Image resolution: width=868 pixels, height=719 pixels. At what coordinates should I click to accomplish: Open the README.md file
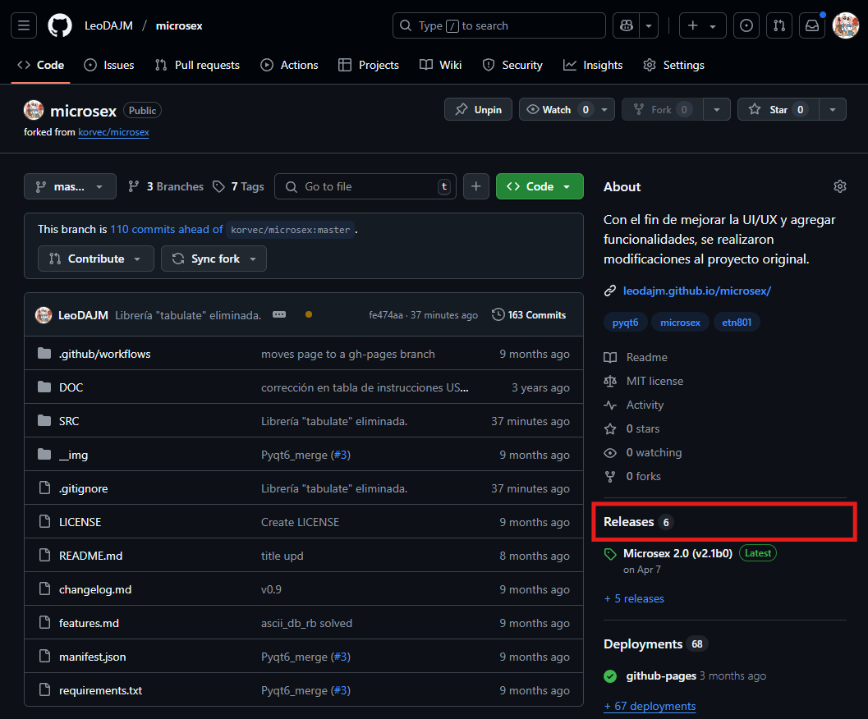[91, 556]
